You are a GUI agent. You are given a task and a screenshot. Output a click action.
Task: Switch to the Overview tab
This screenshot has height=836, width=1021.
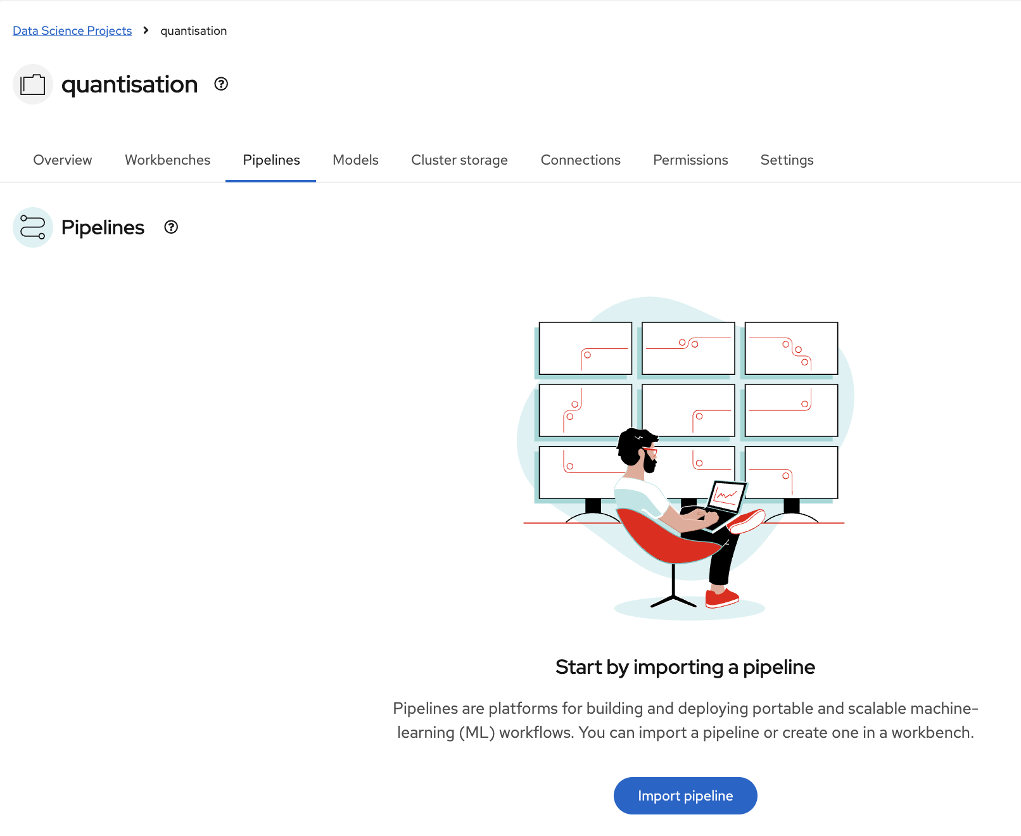tap(63, 160)
